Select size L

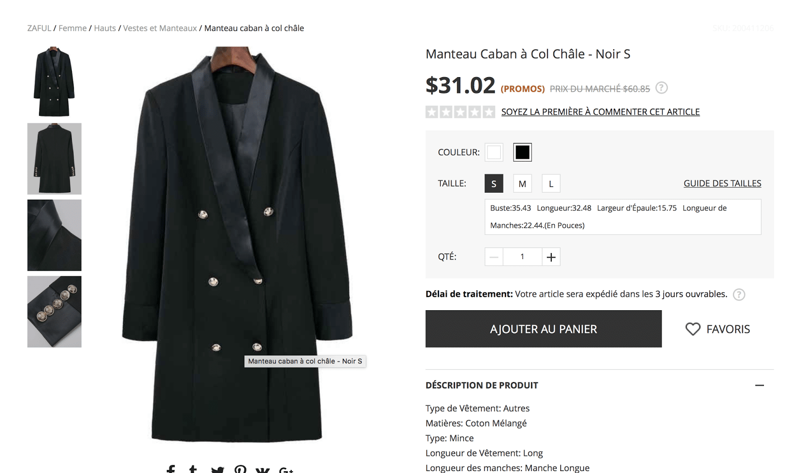click(551, 183)
